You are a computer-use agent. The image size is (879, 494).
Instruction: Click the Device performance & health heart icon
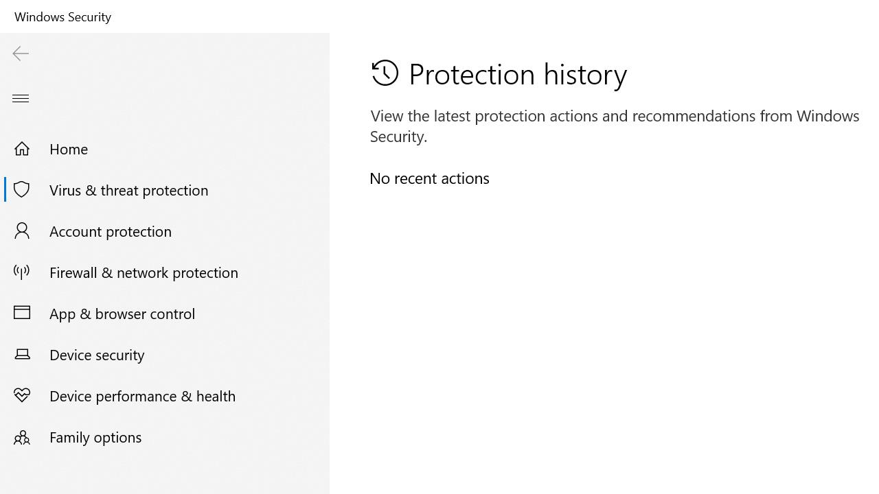click(x=22, y=396)
